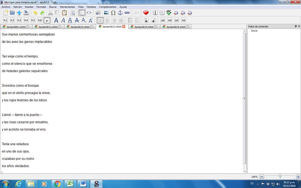Screen dimensions: 301x188
Task: Switch to Code View with <> icon
Action: click(x=89, y=13)
